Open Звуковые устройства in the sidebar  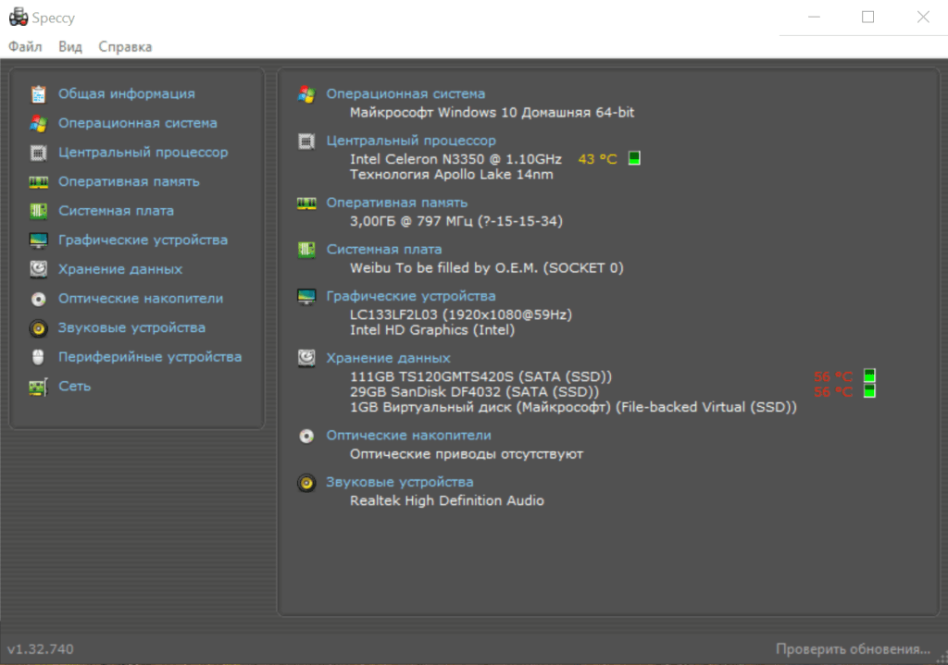(x=131, y=328)
